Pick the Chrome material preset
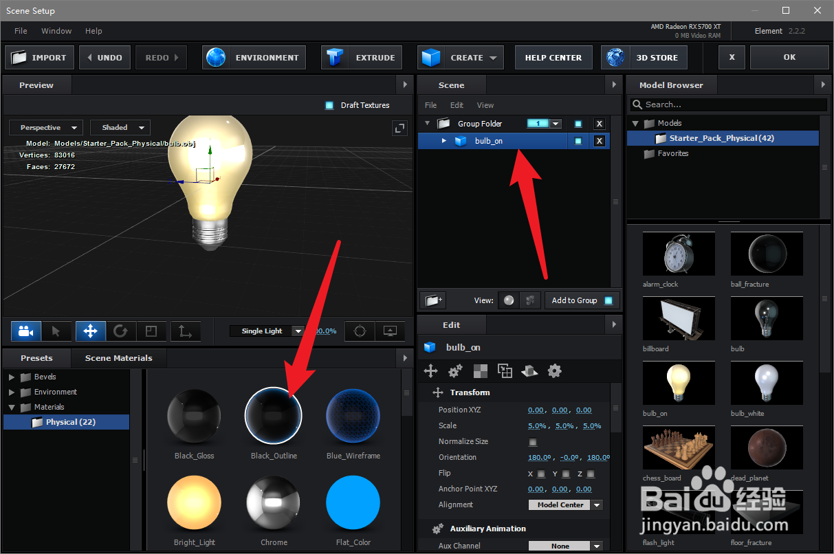The image size is (834, 554). pyautogui.click(x=274, y=503)
